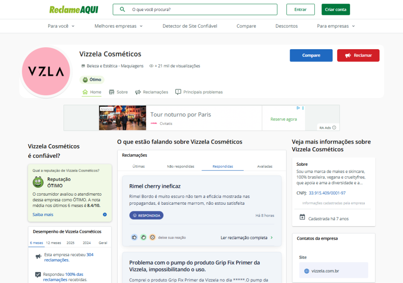
Task: Click the blue arrow icon beside Saiba mais
Action: (x=105, y=215)
